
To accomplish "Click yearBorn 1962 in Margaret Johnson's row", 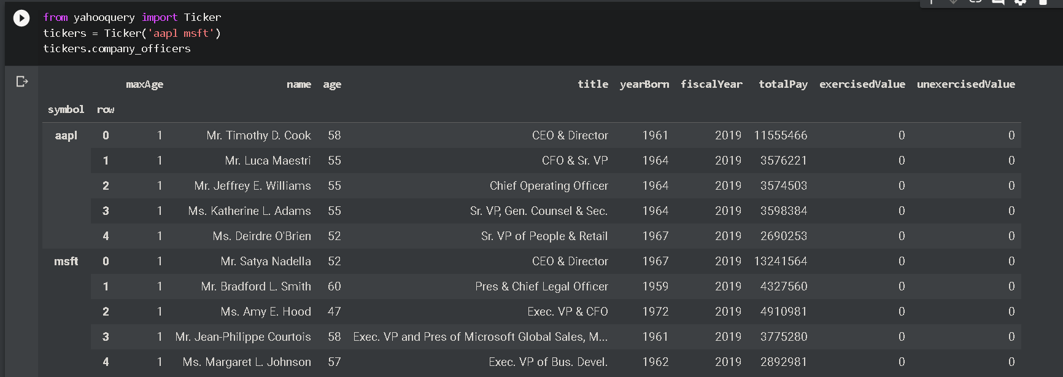I will click(655, 362).
